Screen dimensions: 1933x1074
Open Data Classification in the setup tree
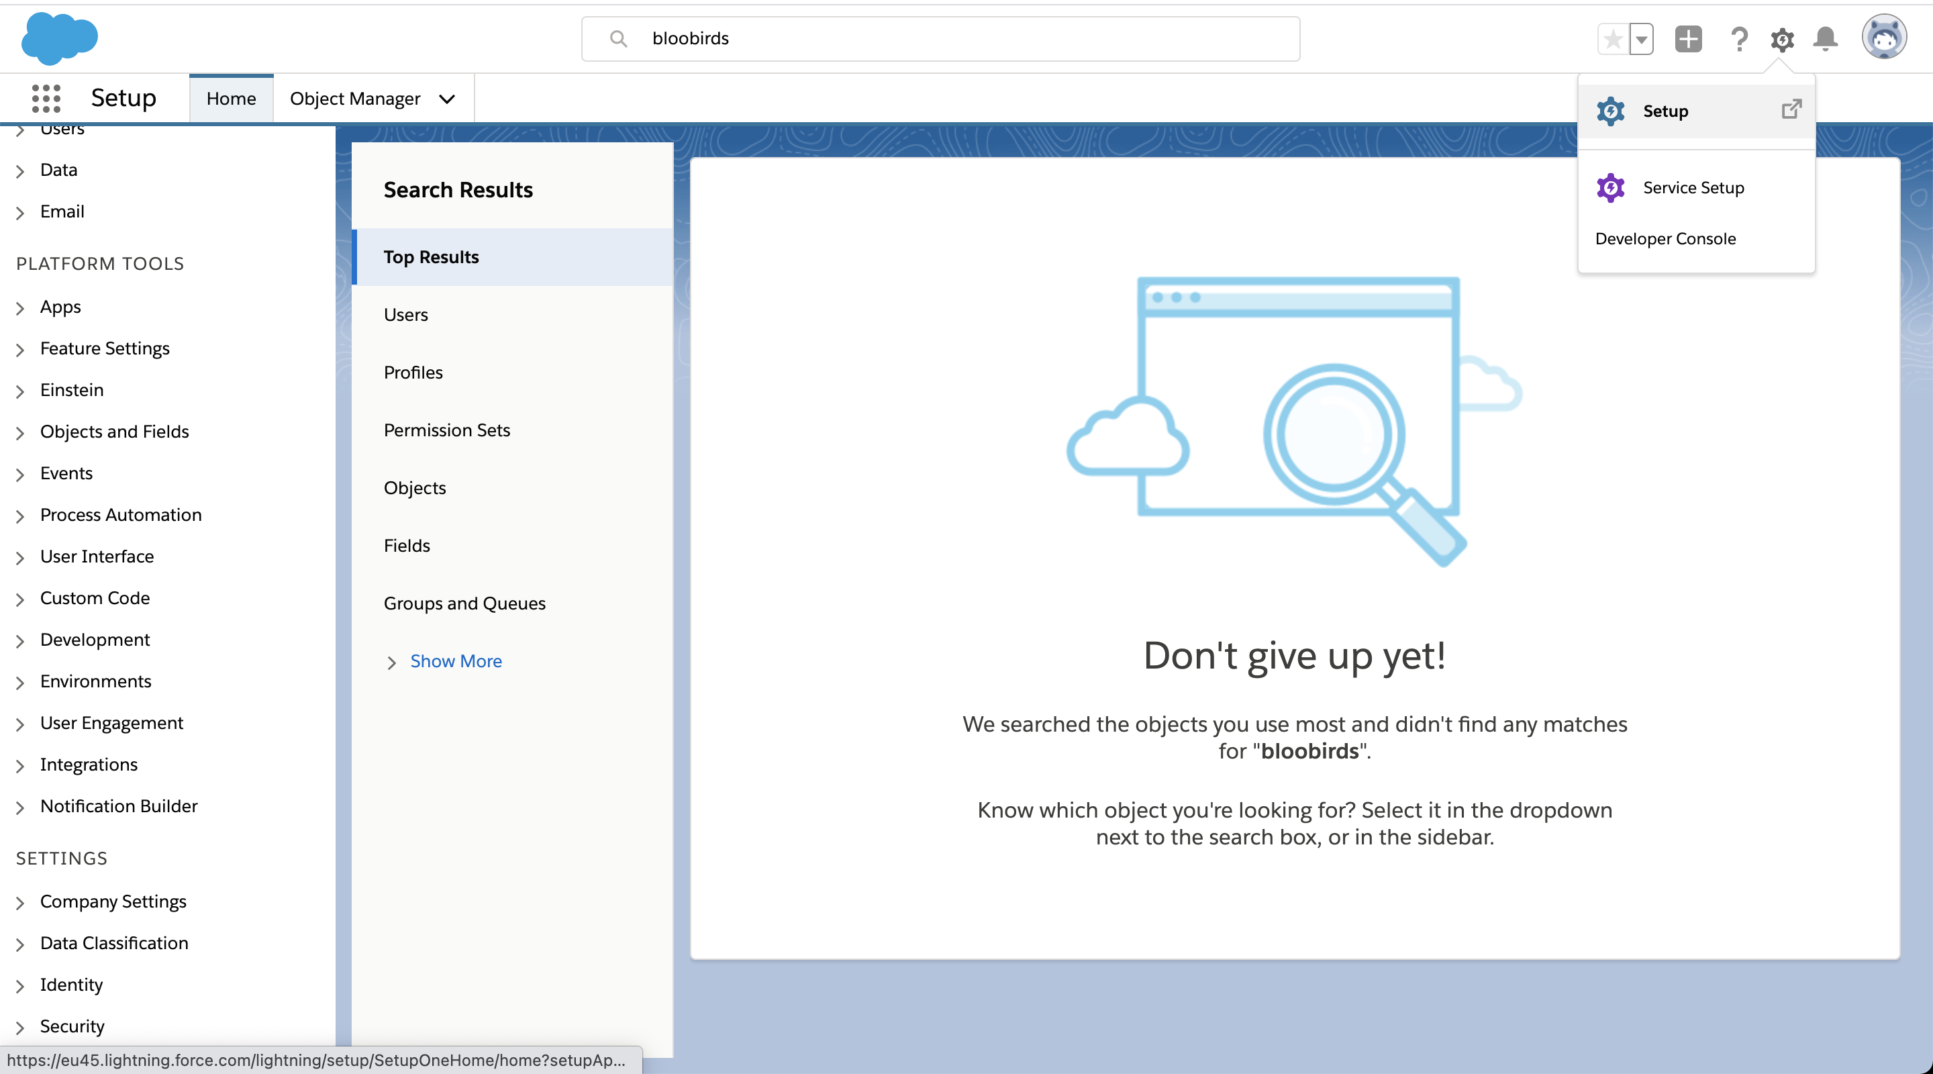coord(114,943)
